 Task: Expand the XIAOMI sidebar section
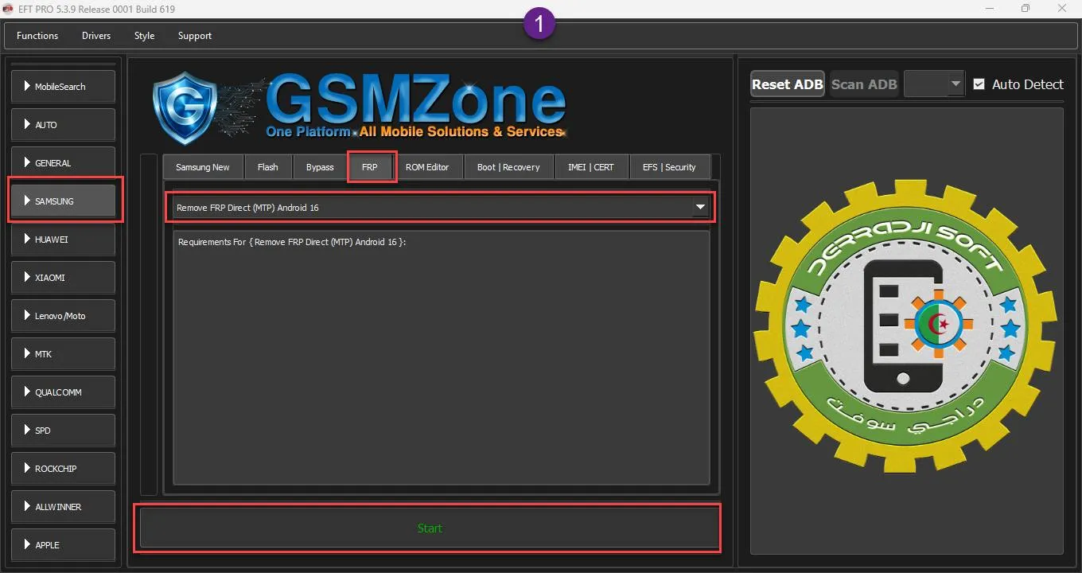(63, 278)
